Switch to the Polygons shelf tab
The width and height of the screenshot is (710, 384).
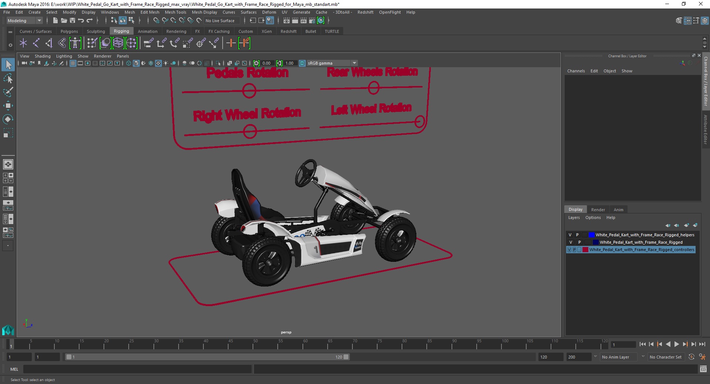click(69, 31)
